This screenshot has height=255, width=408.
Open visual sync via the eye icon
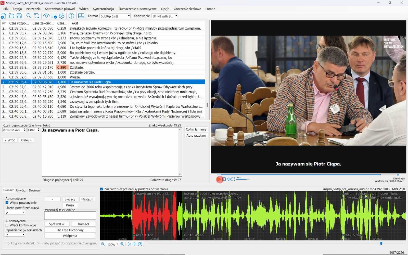46,16
